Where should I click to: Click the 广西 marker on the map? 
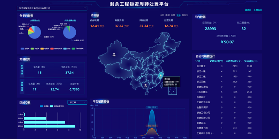point(145,85)
